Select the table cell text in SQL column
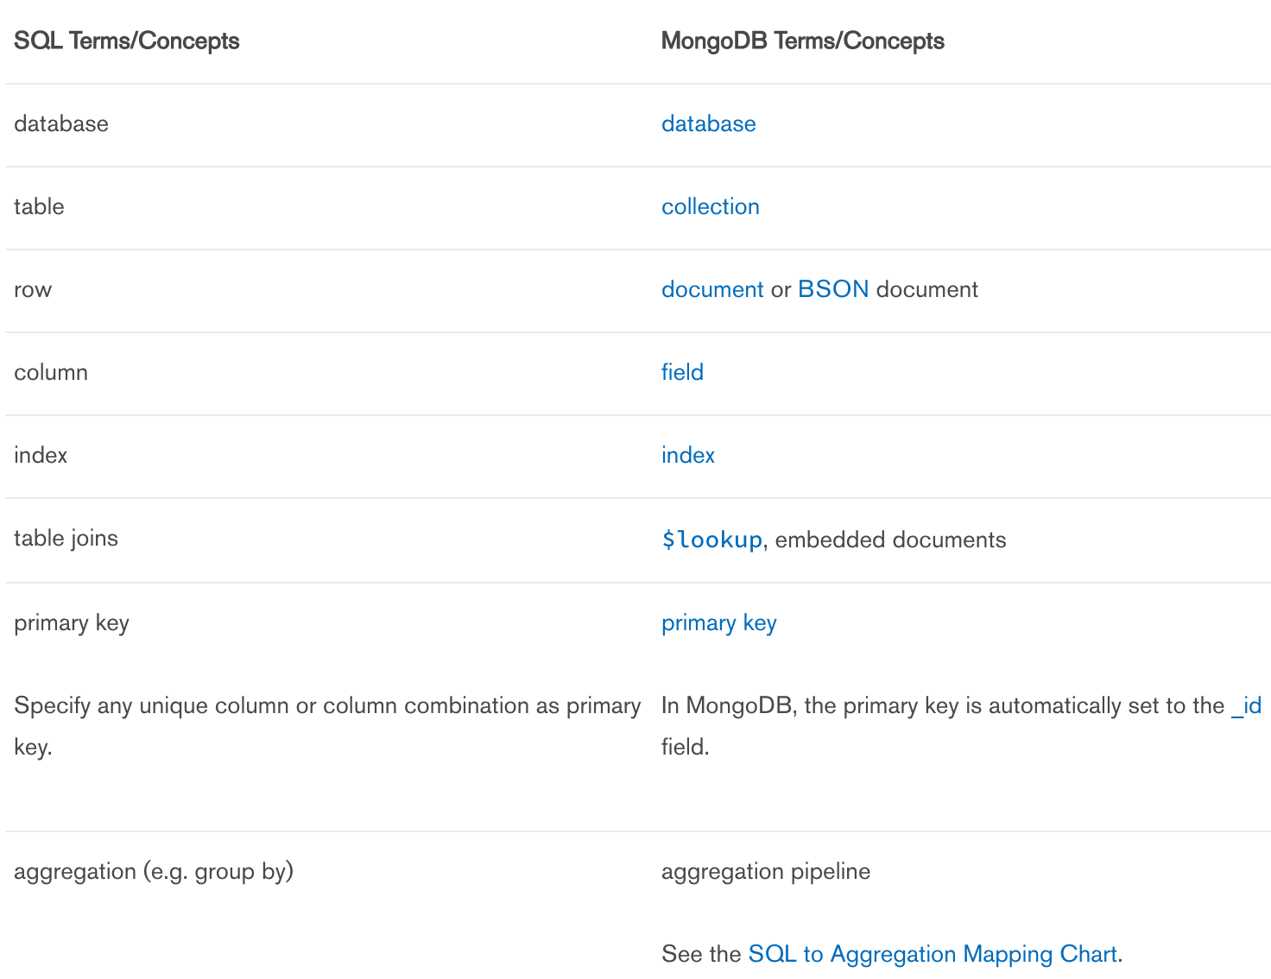 click(x=39, y=206)
